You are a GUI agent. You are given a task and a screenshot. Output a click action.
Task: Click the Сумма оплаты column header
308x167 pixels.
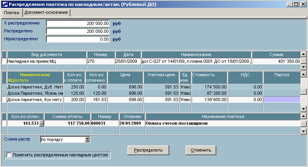tap(67, 116)
